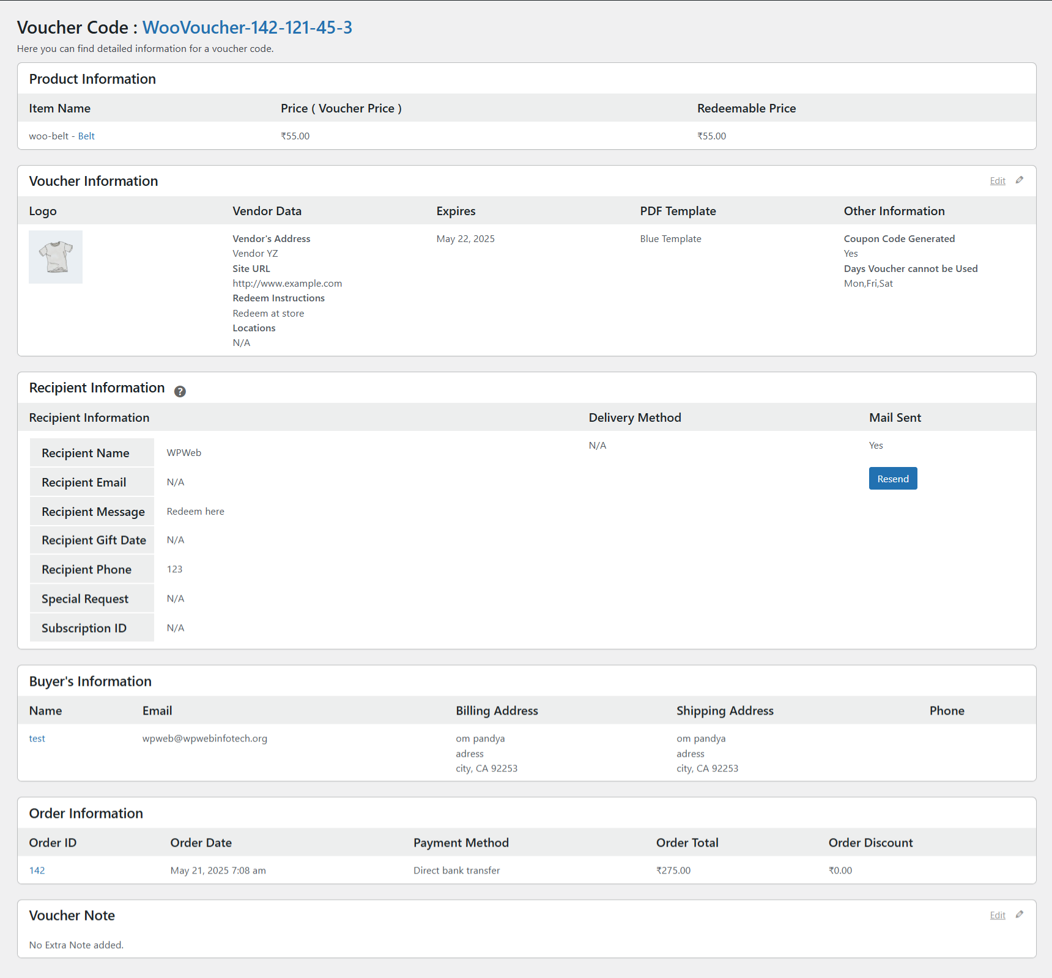Click the pencil icon in Voucher Information
The height and width of the screenshot is (978, 1052).
click(x=1020, y=180)
